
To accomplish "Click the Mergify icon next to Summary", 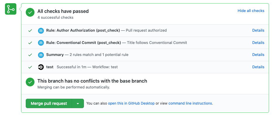I will point(41,55).
